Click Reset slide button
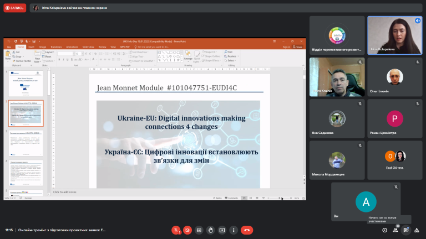426x239 pixels. (x=47, y=56)
